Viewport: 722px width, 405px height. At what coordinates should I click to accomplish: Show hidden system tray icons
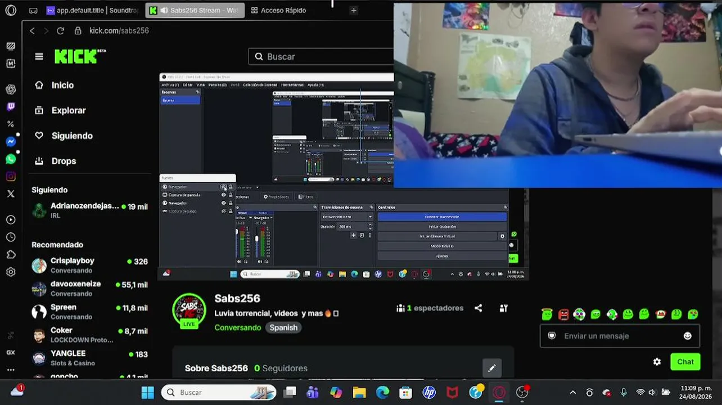572,392
